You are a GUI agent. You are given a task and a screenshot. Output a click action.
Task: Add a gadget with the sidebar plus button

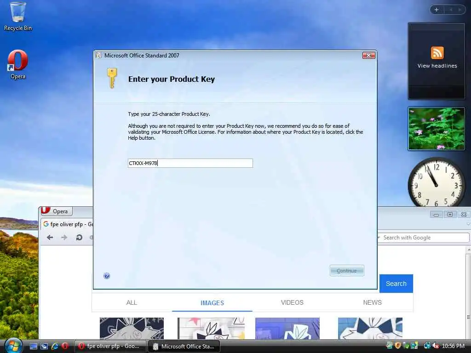click(x=437, y=10)
